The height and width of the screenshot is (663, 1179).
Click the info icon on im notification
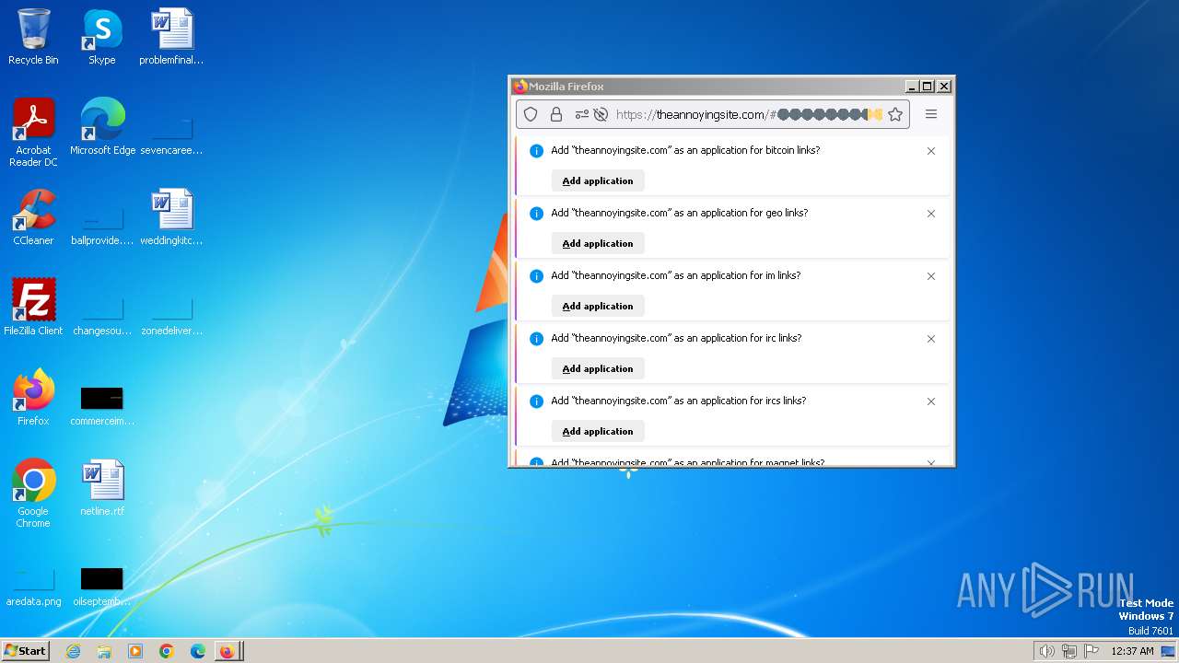point(536,276)
